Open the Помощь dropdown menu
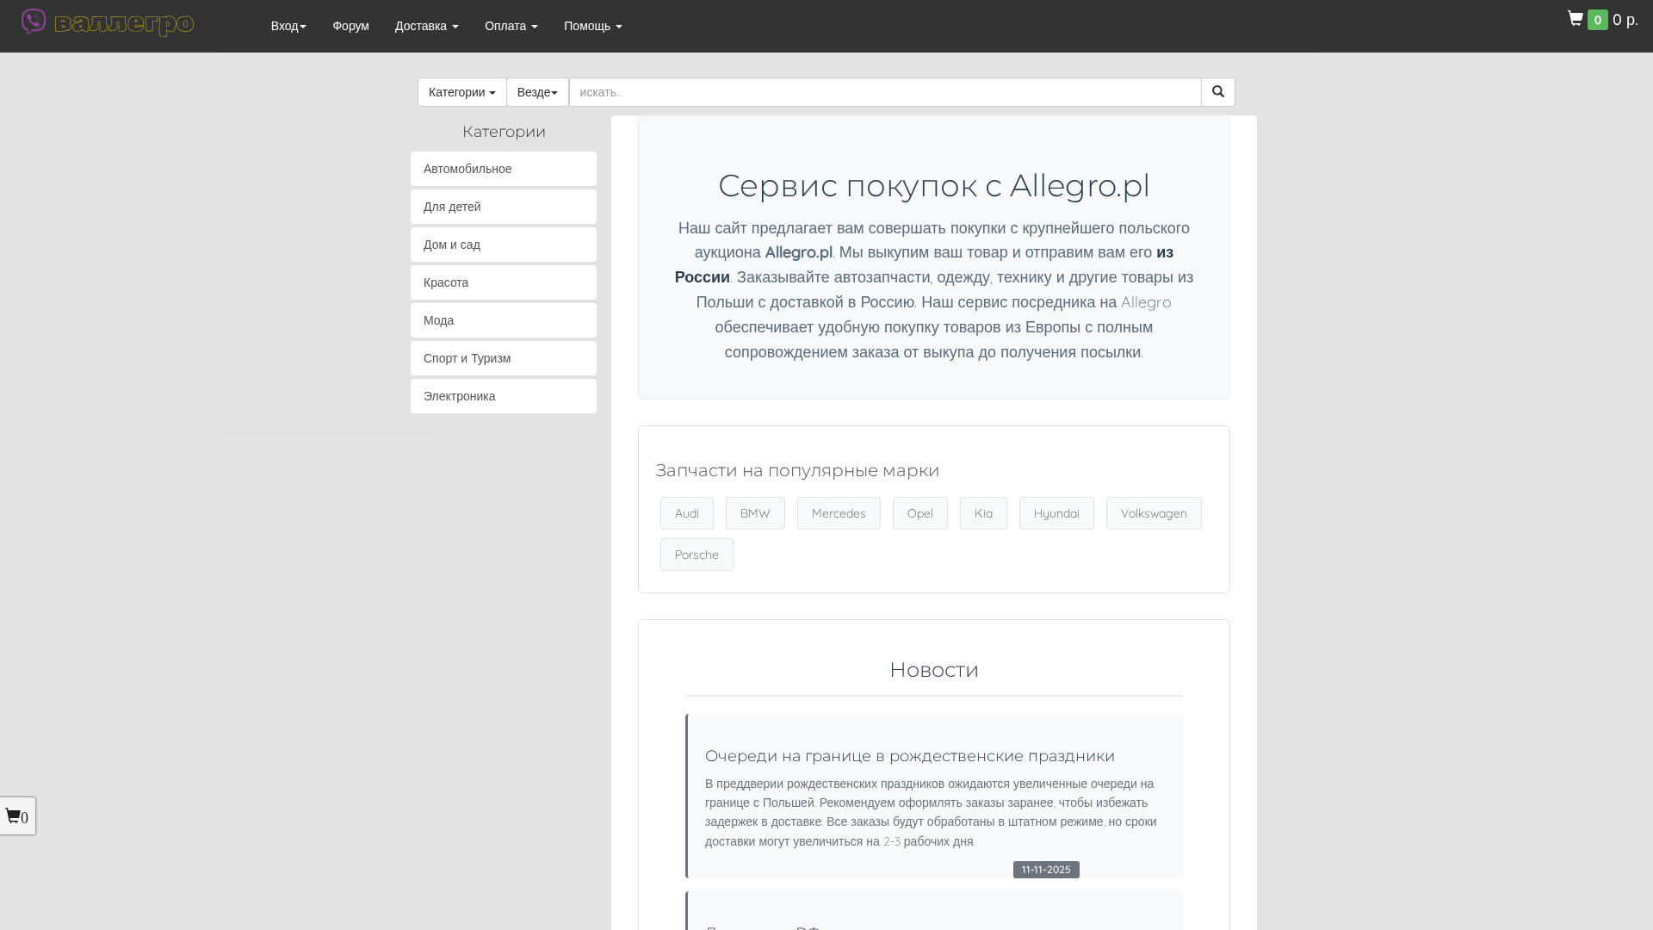This screenshot has width=1653, height=930. click(592, 26)
